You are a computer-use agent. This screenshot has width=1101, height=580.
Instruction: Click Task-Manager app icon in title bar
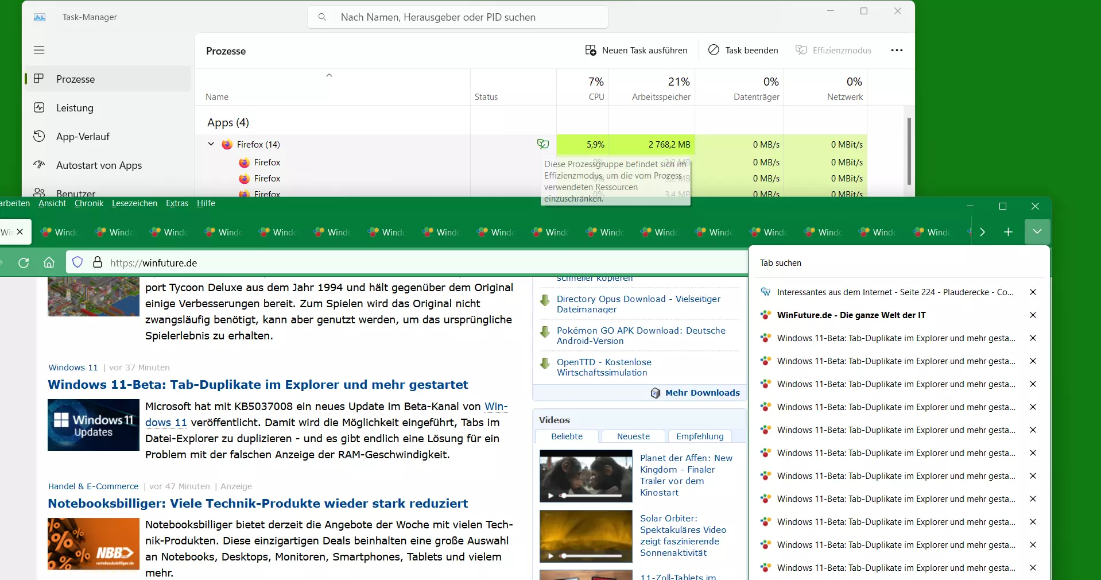[x=40, y=17]
